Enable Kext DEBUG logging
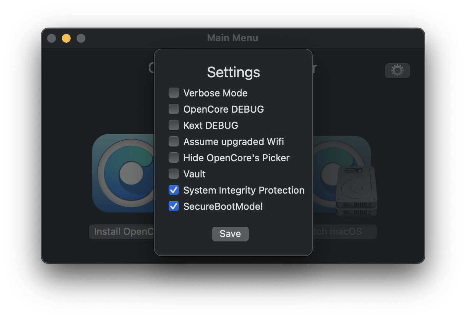Image resolution: width=466 pixels, height=318 pixels. [x=173, y=125]
